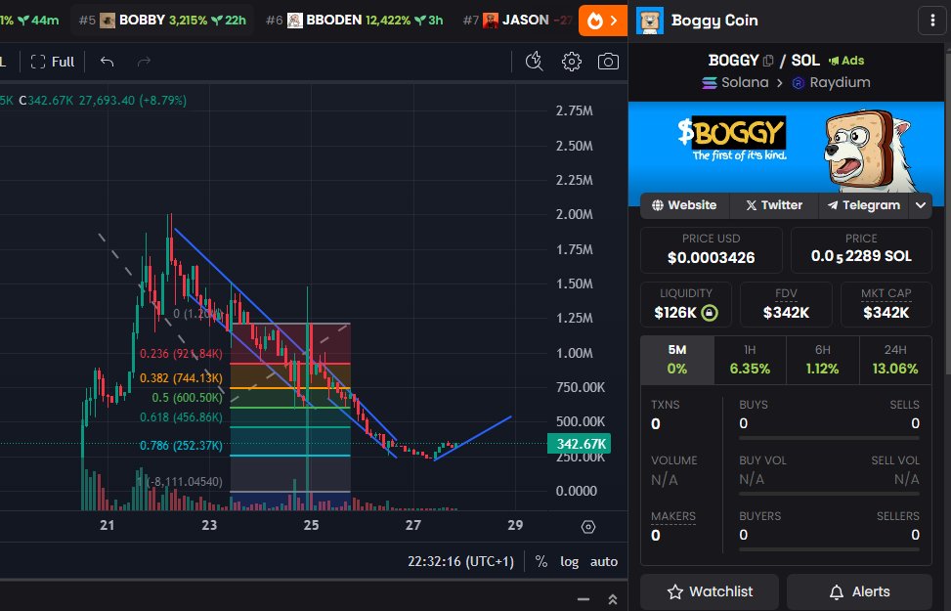Select the 5M timeframe tab

(x=677, y=360)
